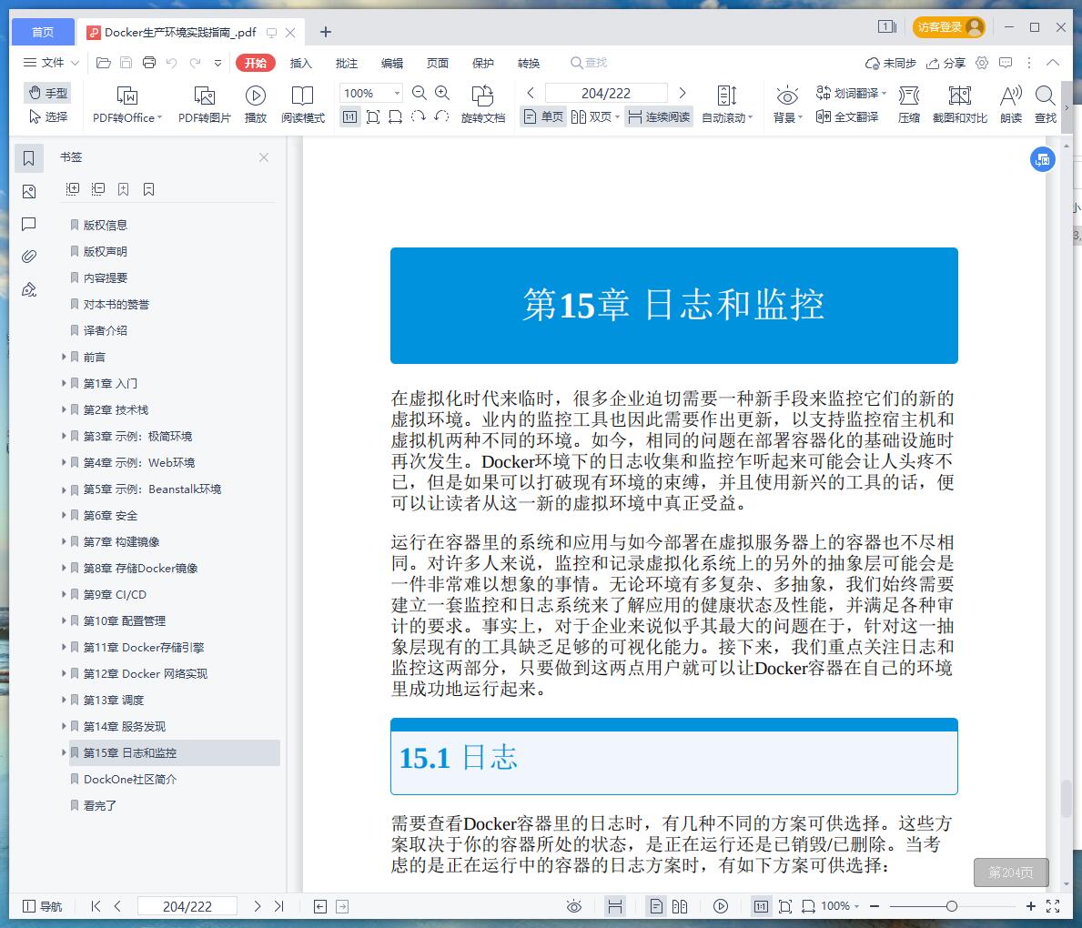Open the 首页 home tab
Screen dimensions: 1082x928
[x=43, y=32]
